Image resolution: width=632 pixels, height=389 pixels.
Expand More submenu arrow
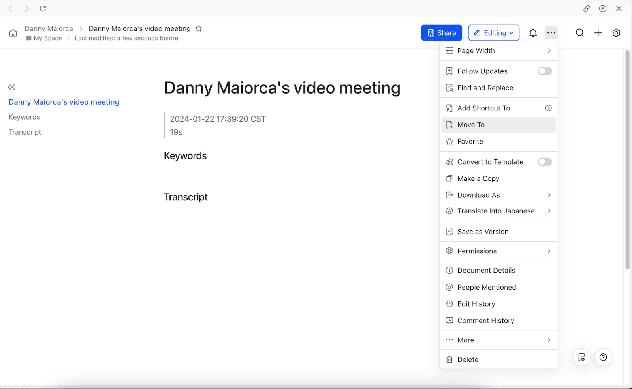(x=549, y=340)
